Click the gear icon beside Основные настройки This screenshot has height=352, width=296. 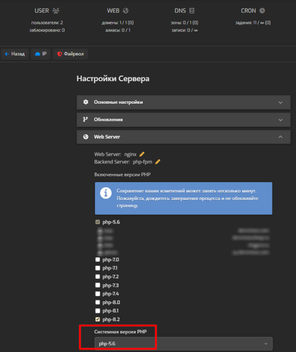coord(86,102)
